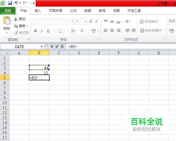The width and height of the screenshot is (176, 141).
Task: Expand the 复制 dropdown arrow
Action: (x=27, y=26)
